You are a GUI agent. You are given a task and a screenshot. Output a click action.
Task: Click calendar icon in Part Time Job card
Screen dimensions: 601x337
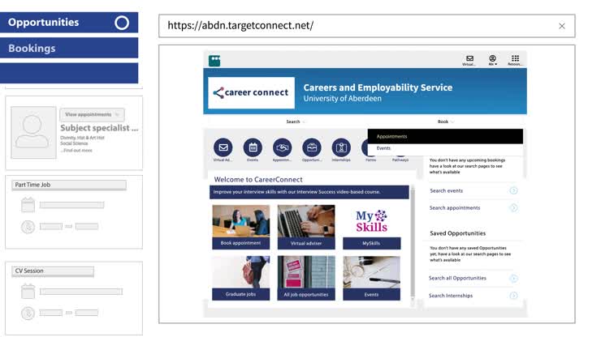tap(28, 205)
